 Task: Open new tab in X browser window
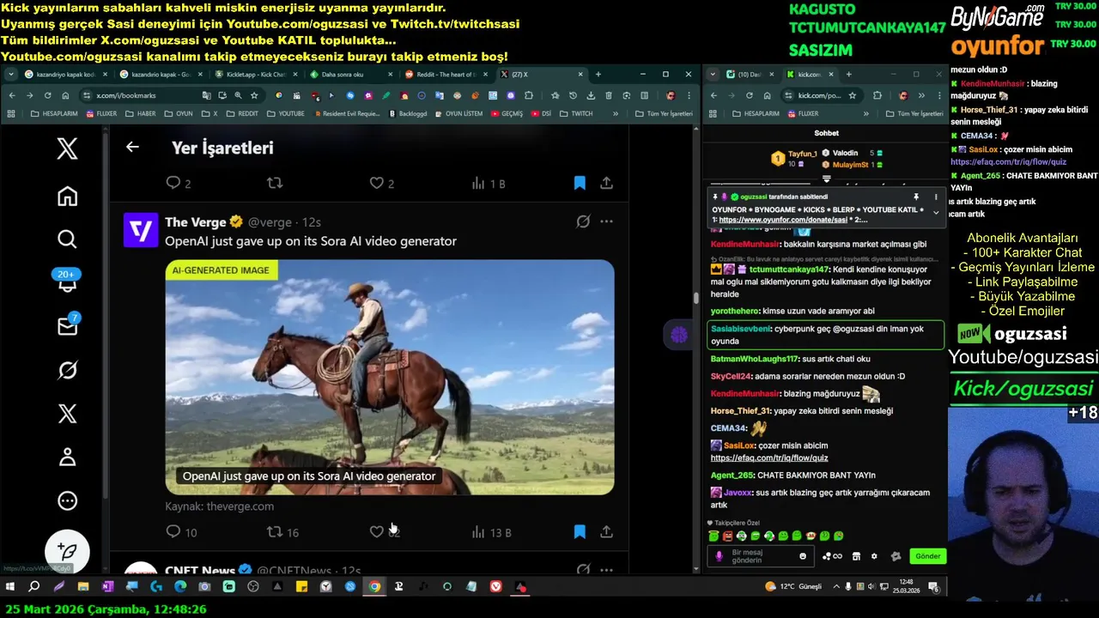[598, 75]
